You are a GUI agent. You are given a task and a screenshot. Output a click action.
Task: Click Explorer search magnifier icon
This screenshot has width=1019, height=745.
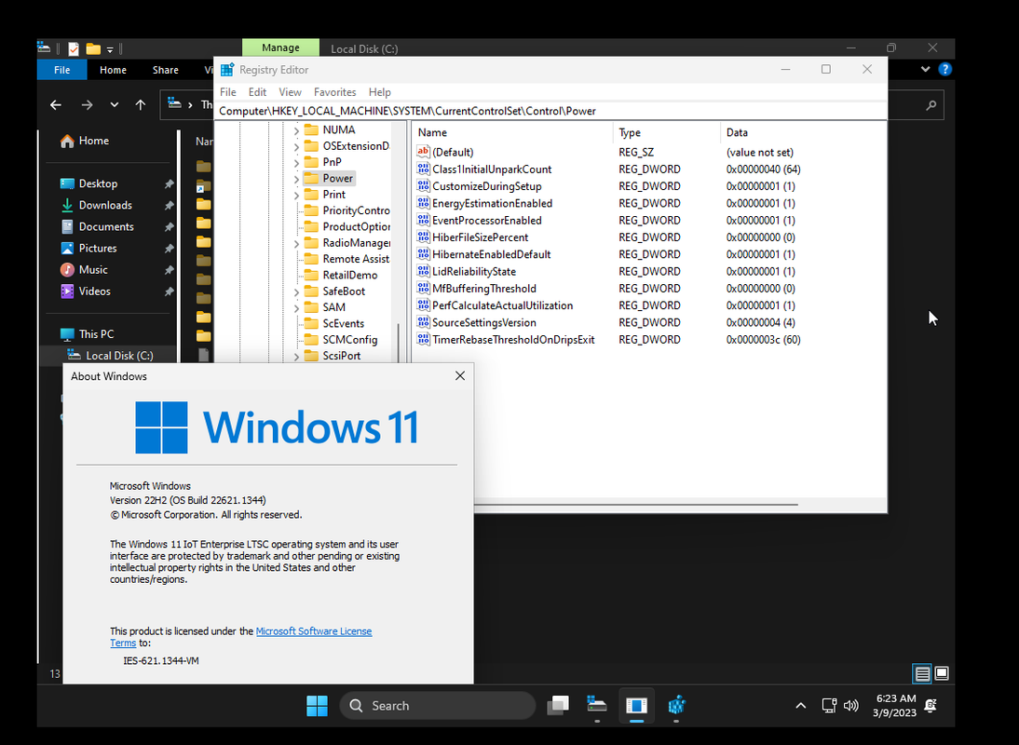pos(931,104)
